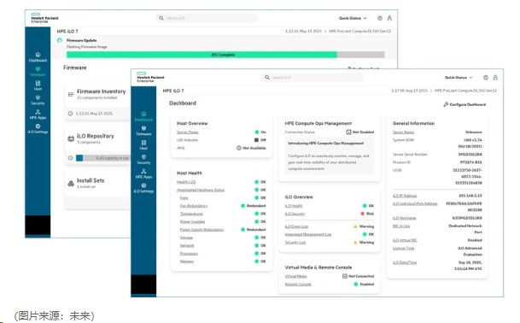Image resolution: width=520 pixels, height=323 pixels.
Task: Open Quick Glance dropdown in front window
Action: click(459, 78)
